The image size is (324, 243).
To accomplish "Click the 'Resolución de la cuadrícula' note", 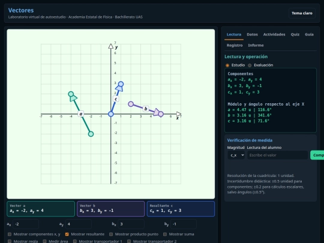I will [261, 176].
